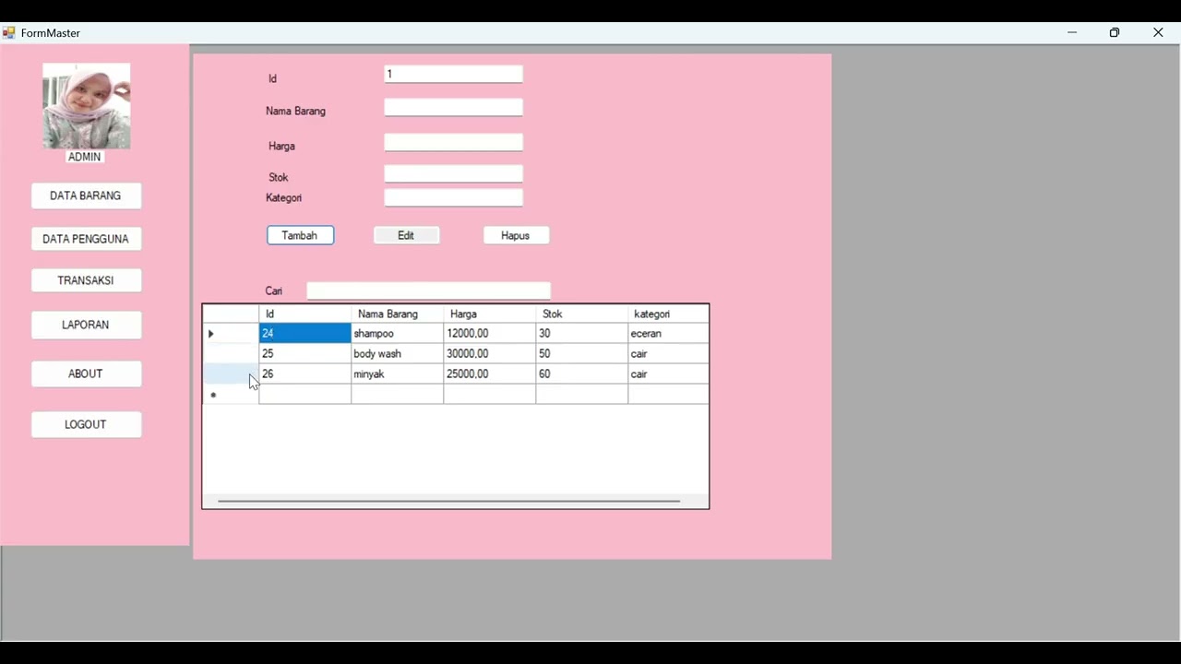Select the cell with Id 26
This screenshot has height=664, width=1181.
tap(305, 374)
